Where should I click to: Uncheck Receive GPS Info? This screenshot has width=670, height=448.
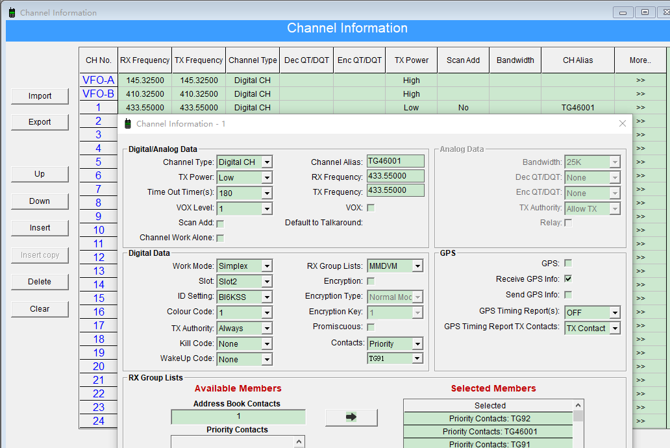[568, 279]
